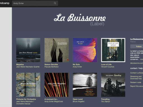143x107 pixels.
Task: Open Saison Secrète album cover
Action: [57, 50]
